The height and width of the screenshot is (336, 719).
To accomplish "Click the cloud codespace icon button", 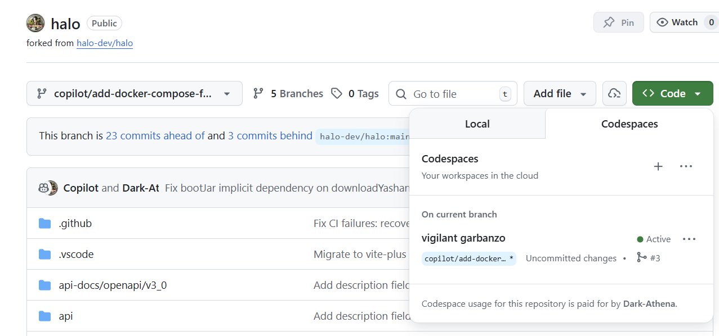I will (x=614, y=93).
